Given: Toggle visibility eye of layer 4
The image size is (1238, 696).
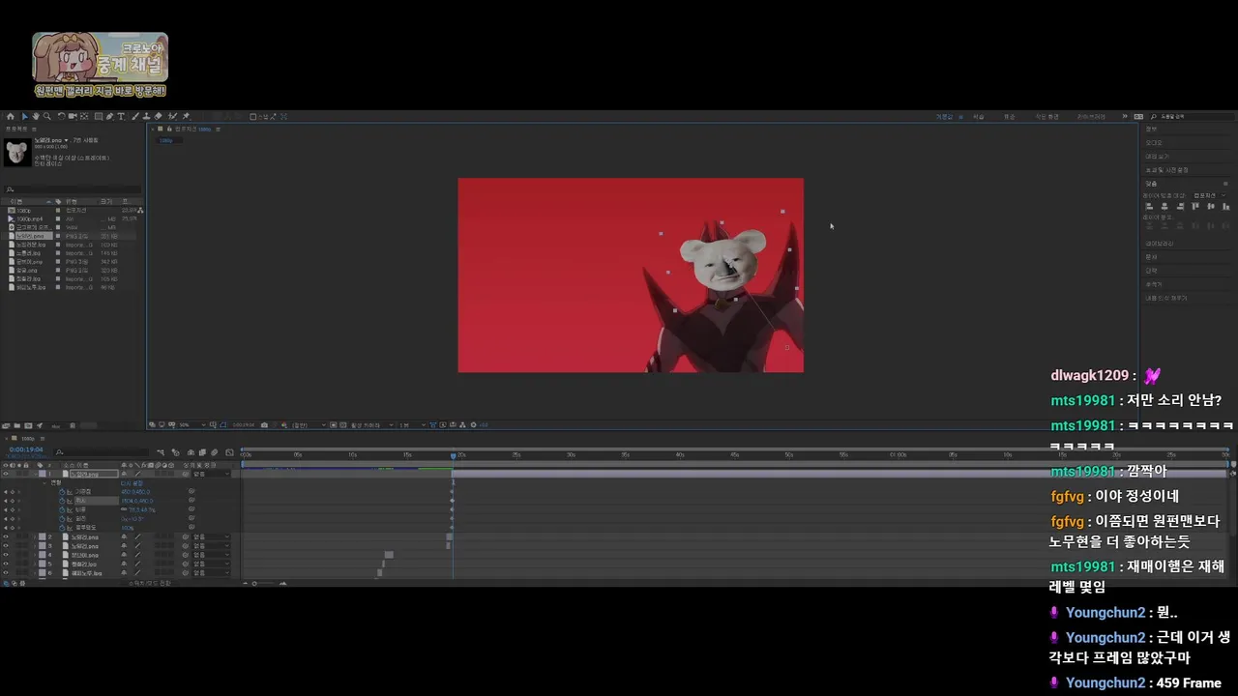Looking at the screenshot, I should pos(6,555).
